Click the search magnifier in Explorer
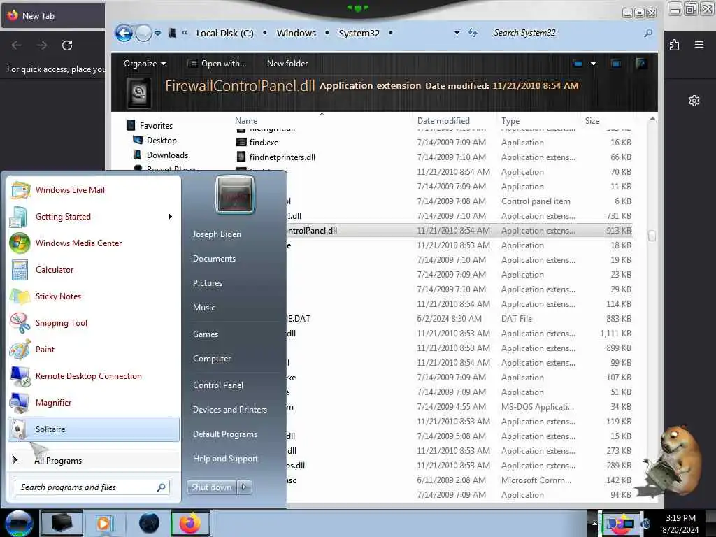716x537 pixels. tap(648, 33)
